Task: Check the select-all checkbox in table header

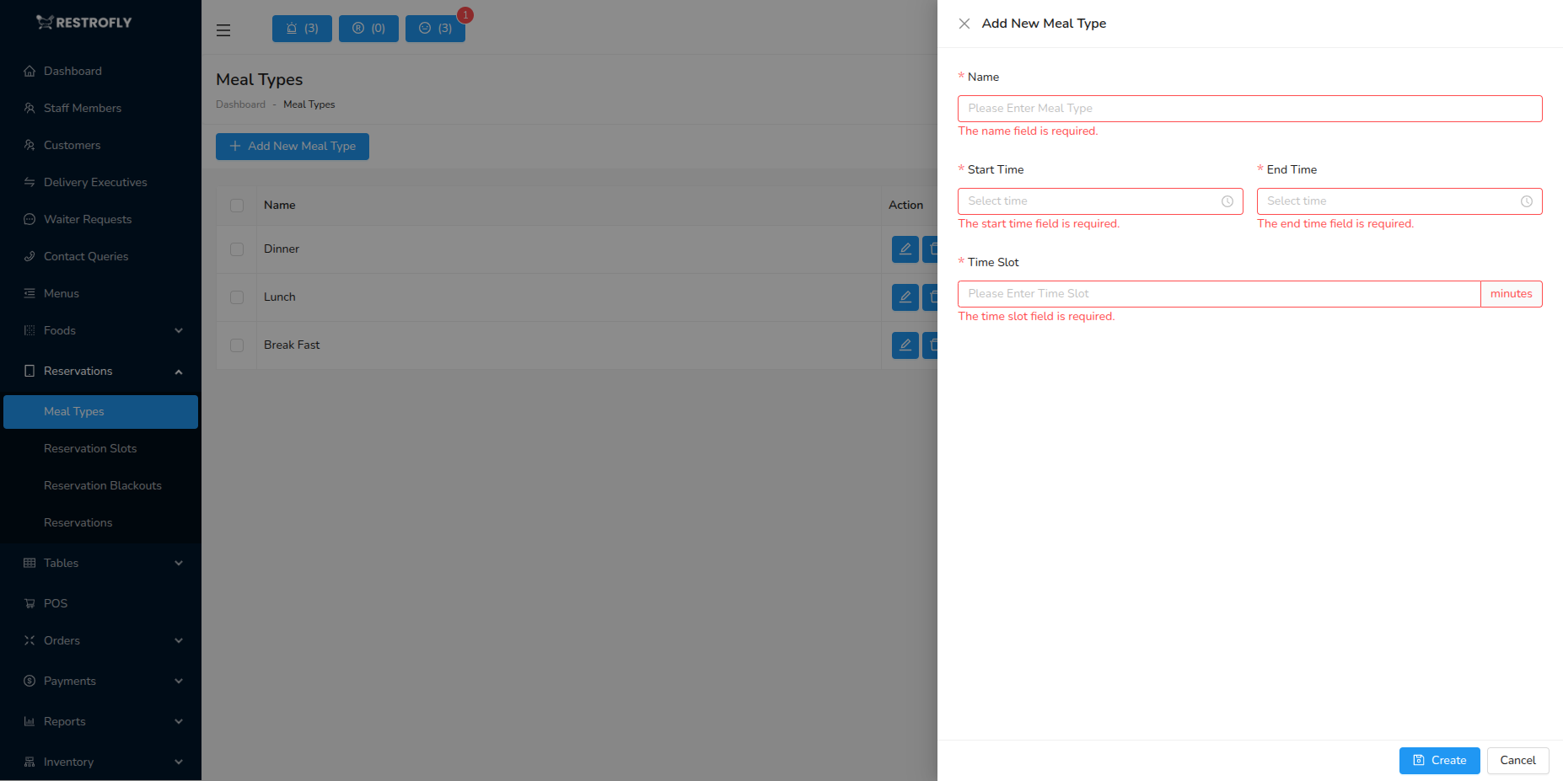Action: pos(236,206)
